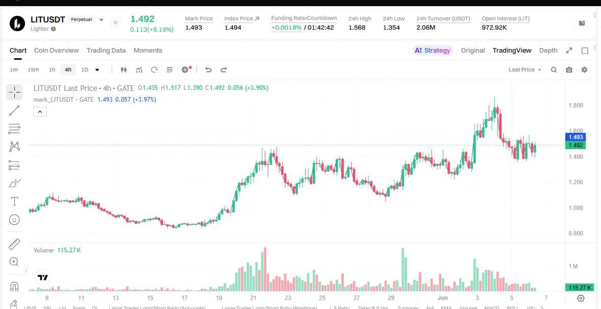Select the 1h timeframe
The image size is (601, 309).
click(52, 69)
